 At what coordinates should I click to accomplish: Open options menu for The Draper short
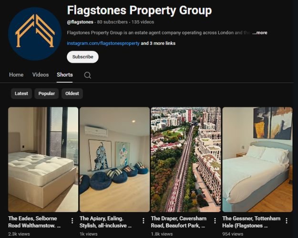pyautogui.click(x=215, y=221)
